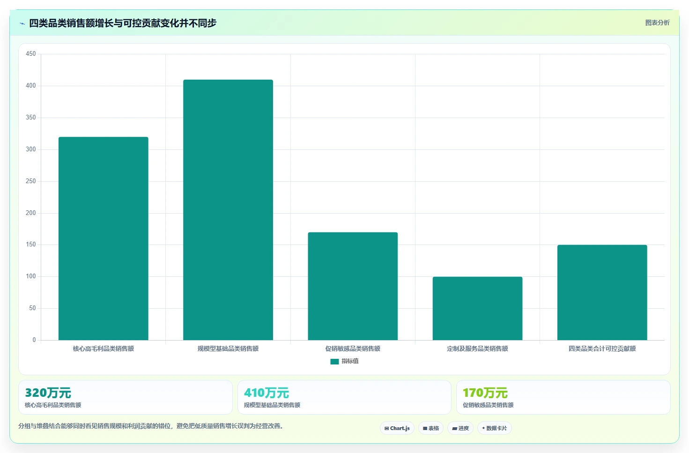Click the y-axis value 50

pos(32,308)
